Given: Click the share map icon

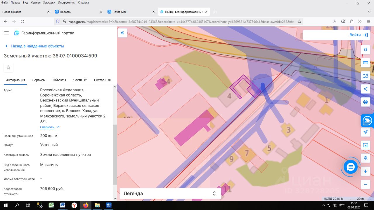Looking at the screenshot, I should point(365,89).
